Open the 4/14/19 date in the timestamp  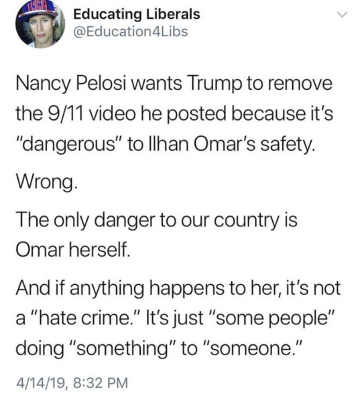pyautogui.click(x=42, y=383)
